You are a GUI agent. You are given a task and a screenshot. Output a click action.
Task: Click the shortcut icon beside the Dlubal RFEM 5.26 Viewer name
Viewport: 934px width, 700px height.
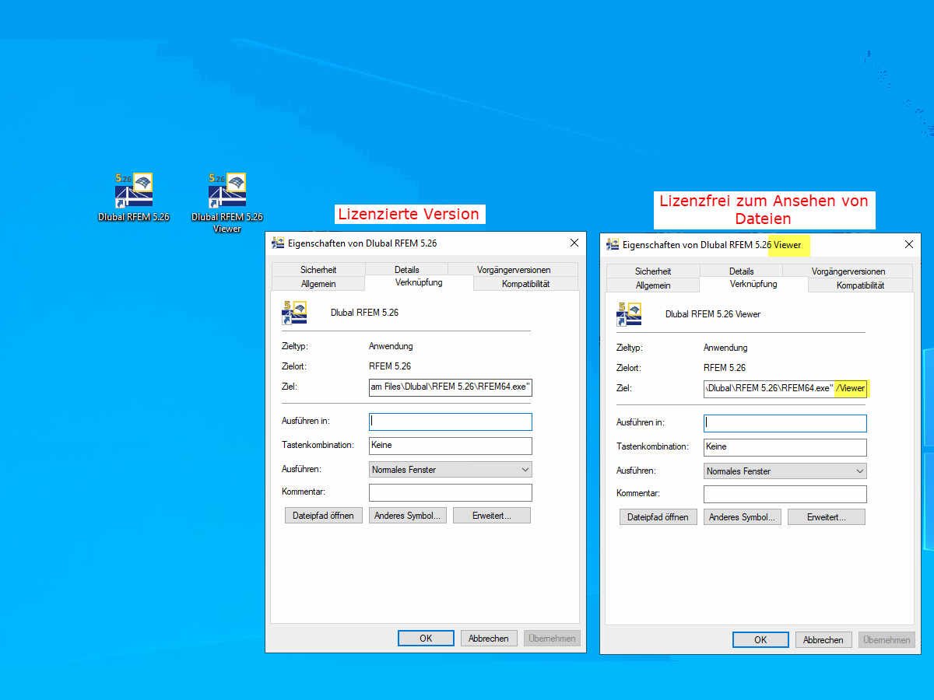629,314
